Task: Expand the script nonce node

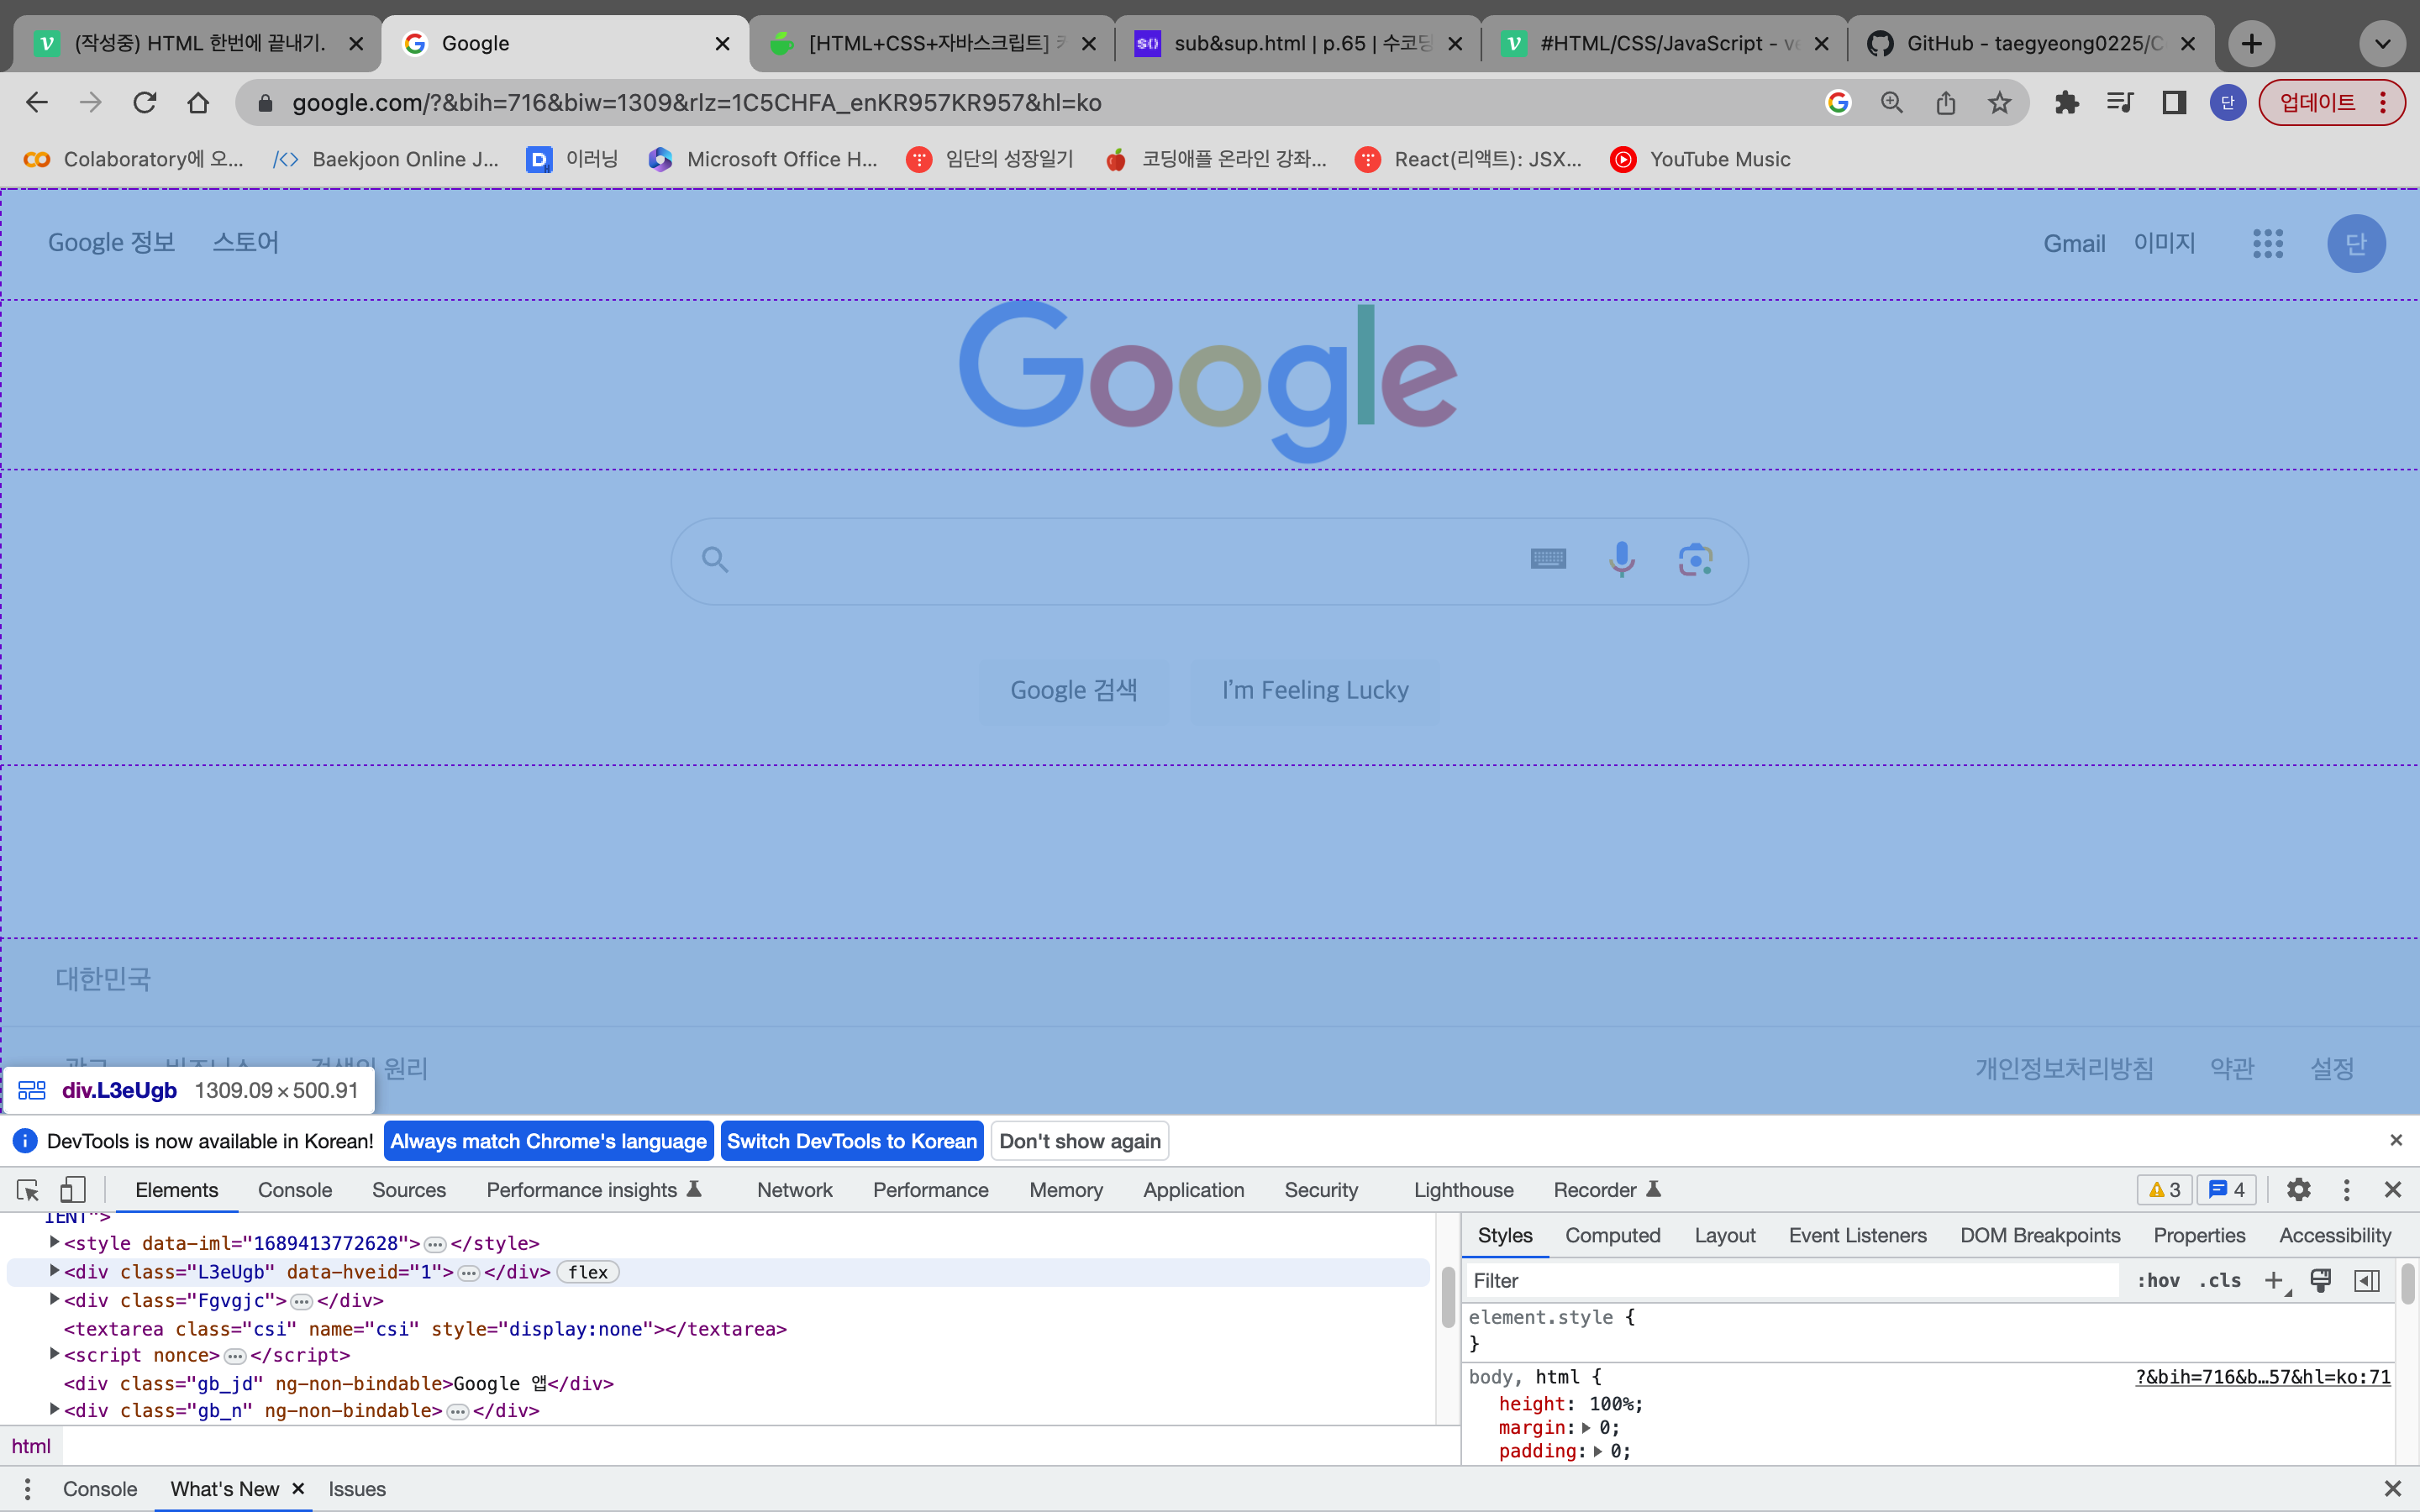Action: [55, 1354]
